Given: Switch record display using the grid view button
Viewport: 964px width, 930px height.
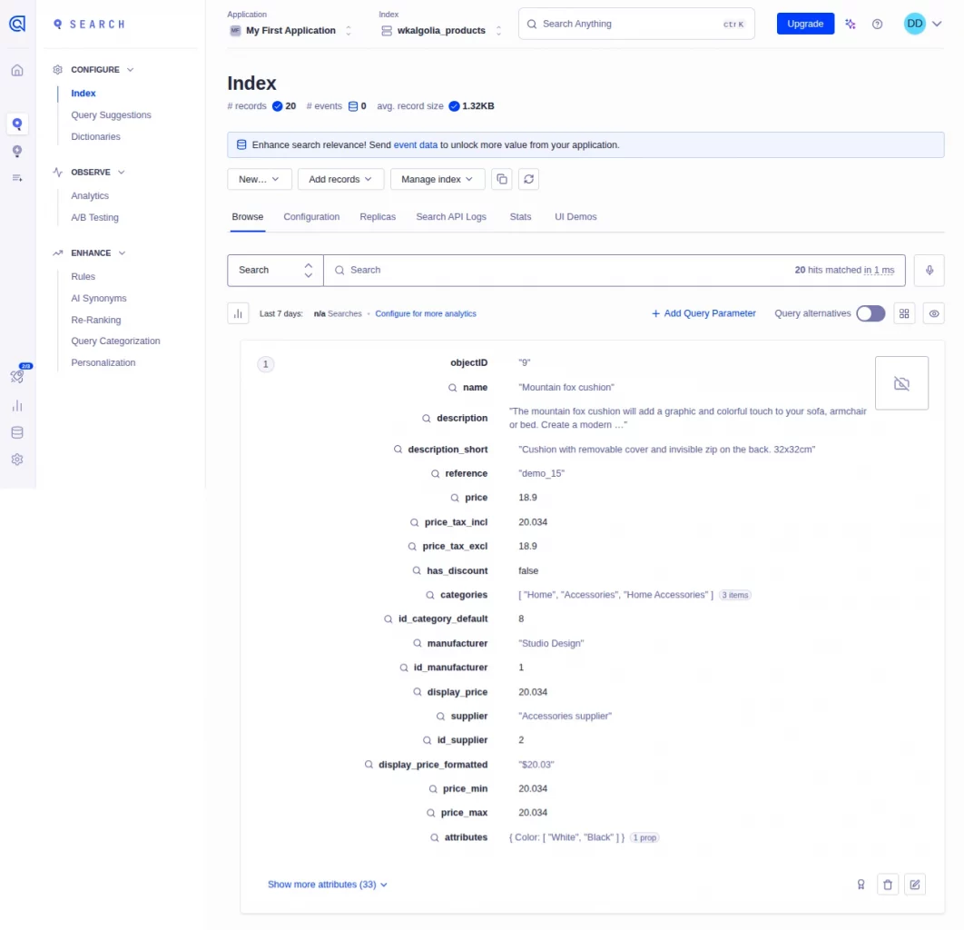Looking at the screenshot, I should pyautogui.click(x=904, y=313).
